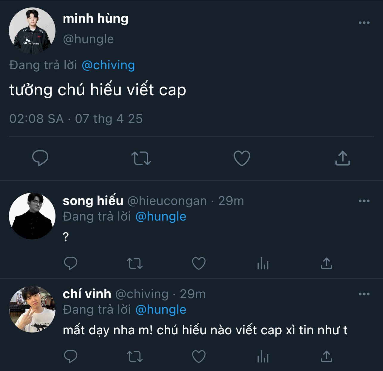View analytics on song hiếu's reply
Viewport: 383px width, 371px height.
(x=263, y=264)
